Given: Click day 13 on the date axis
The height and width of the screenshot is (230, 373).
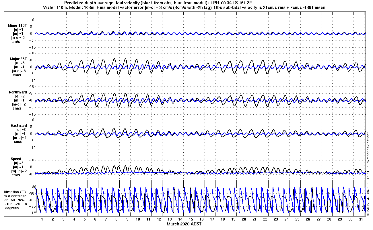Looking at the screenshot, I should 170,219.
